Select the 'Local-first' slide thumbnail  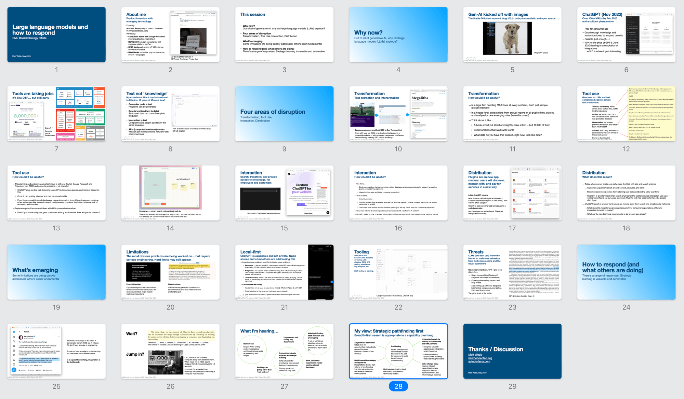pyautogui.click(x=284, y=272)
